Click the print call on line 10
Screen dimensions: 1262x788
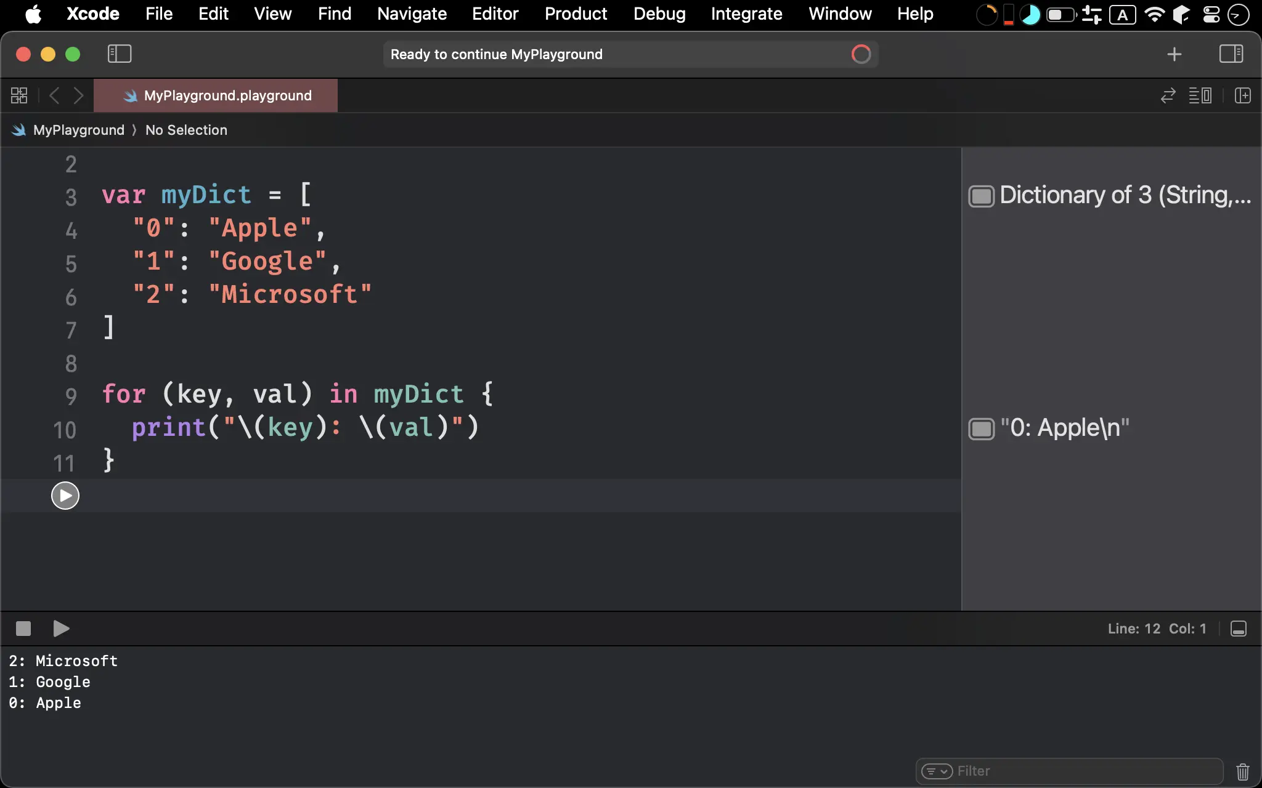coord(168,427)
